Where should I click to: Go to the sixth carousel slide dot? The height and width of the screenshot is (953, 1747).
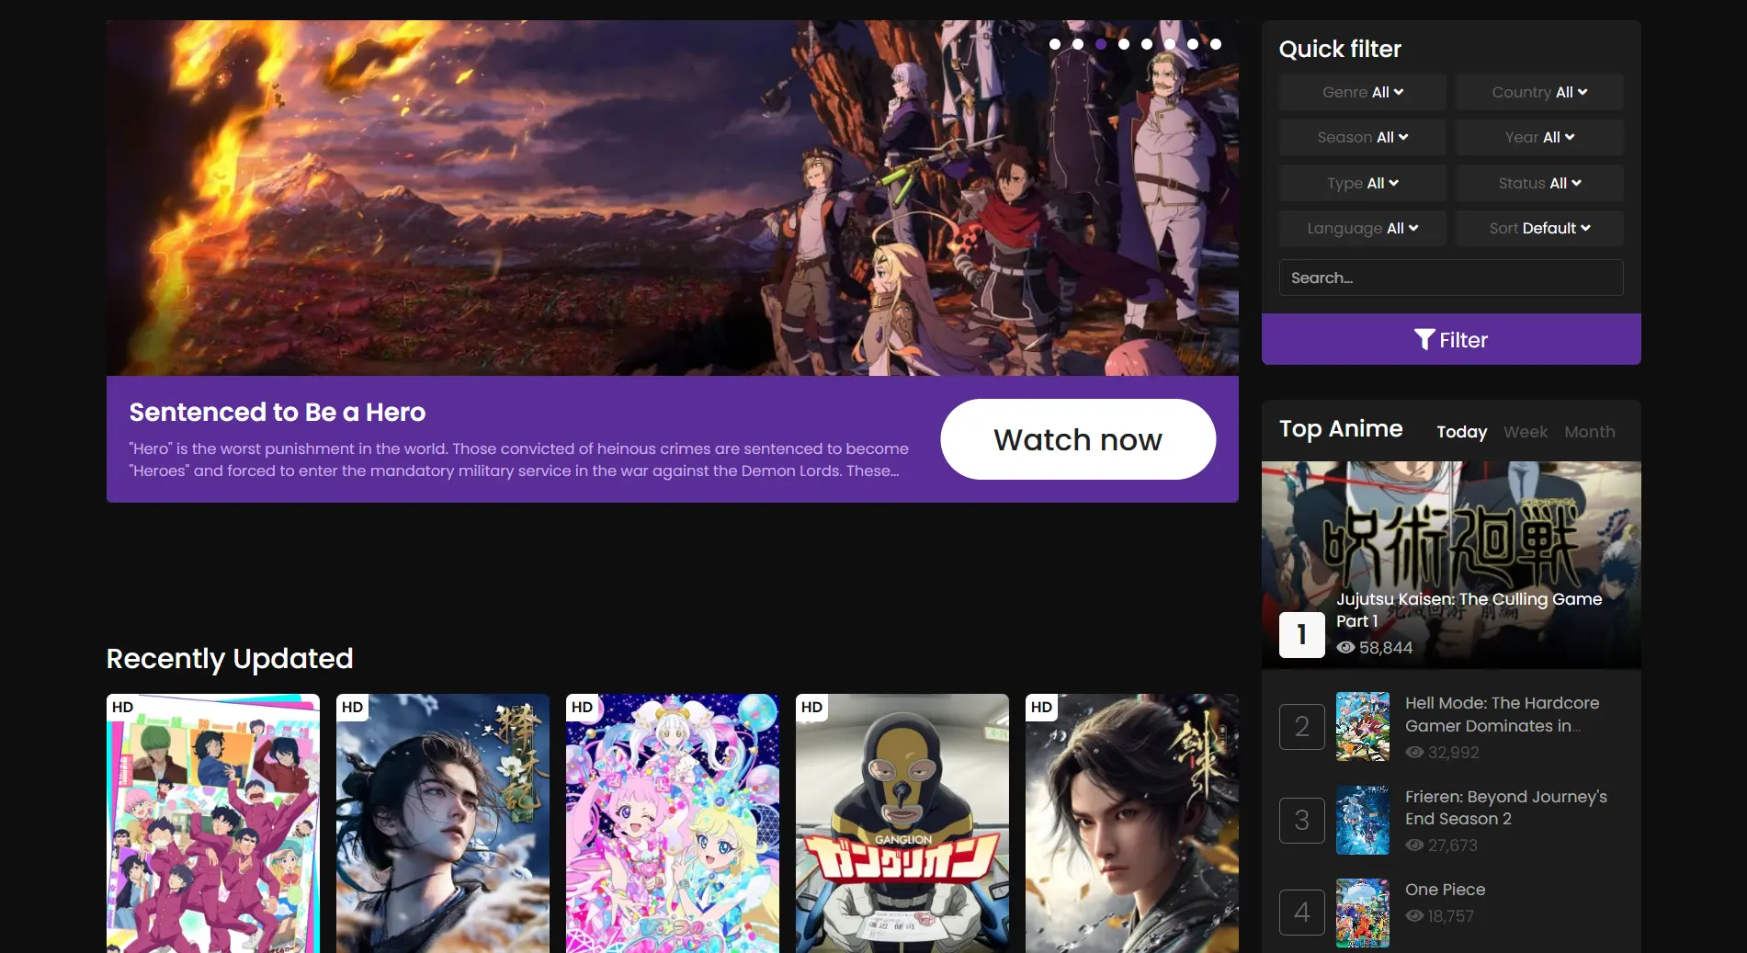(x=1170, y=44)
